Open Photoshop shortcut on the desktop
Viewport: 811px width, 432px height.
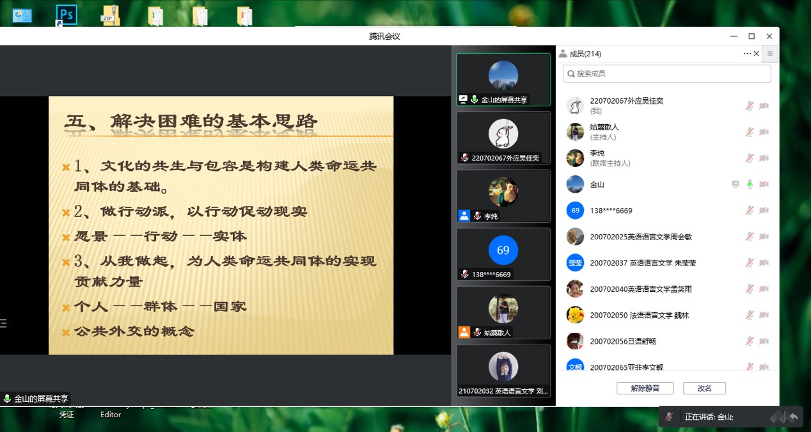pyautogui.click(x=67, y=15)
